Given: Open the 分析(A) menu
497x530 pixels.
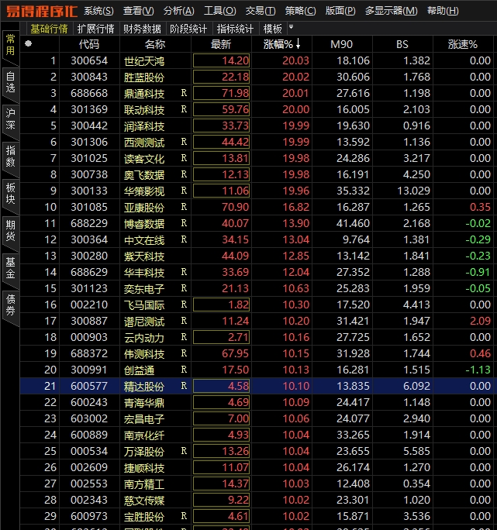Looking at the screenshot, I should coord(179,11).
